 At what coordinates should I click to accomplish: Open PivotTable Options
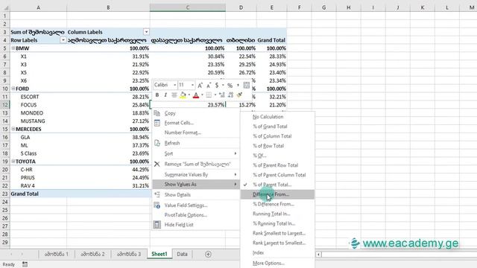pos(196,215)
